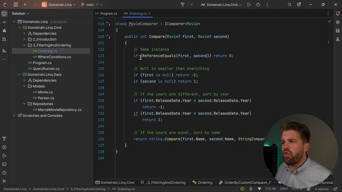Collapse the Models folder
This screenshot has height=192, width=342.
24,86
